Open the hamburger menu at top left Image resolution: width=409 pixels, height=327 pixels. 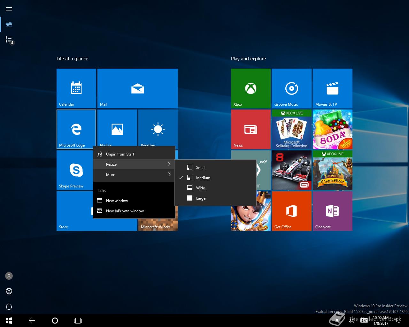tap(9, 9)
